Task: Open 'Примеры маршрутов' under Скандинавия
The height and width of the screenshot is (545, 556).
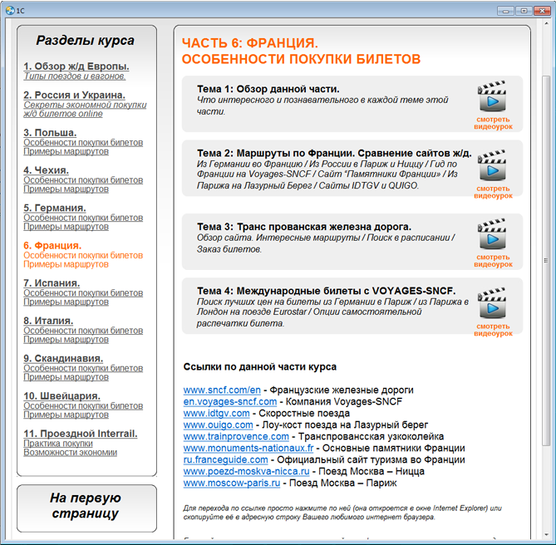Action: (x=66, y=377)
